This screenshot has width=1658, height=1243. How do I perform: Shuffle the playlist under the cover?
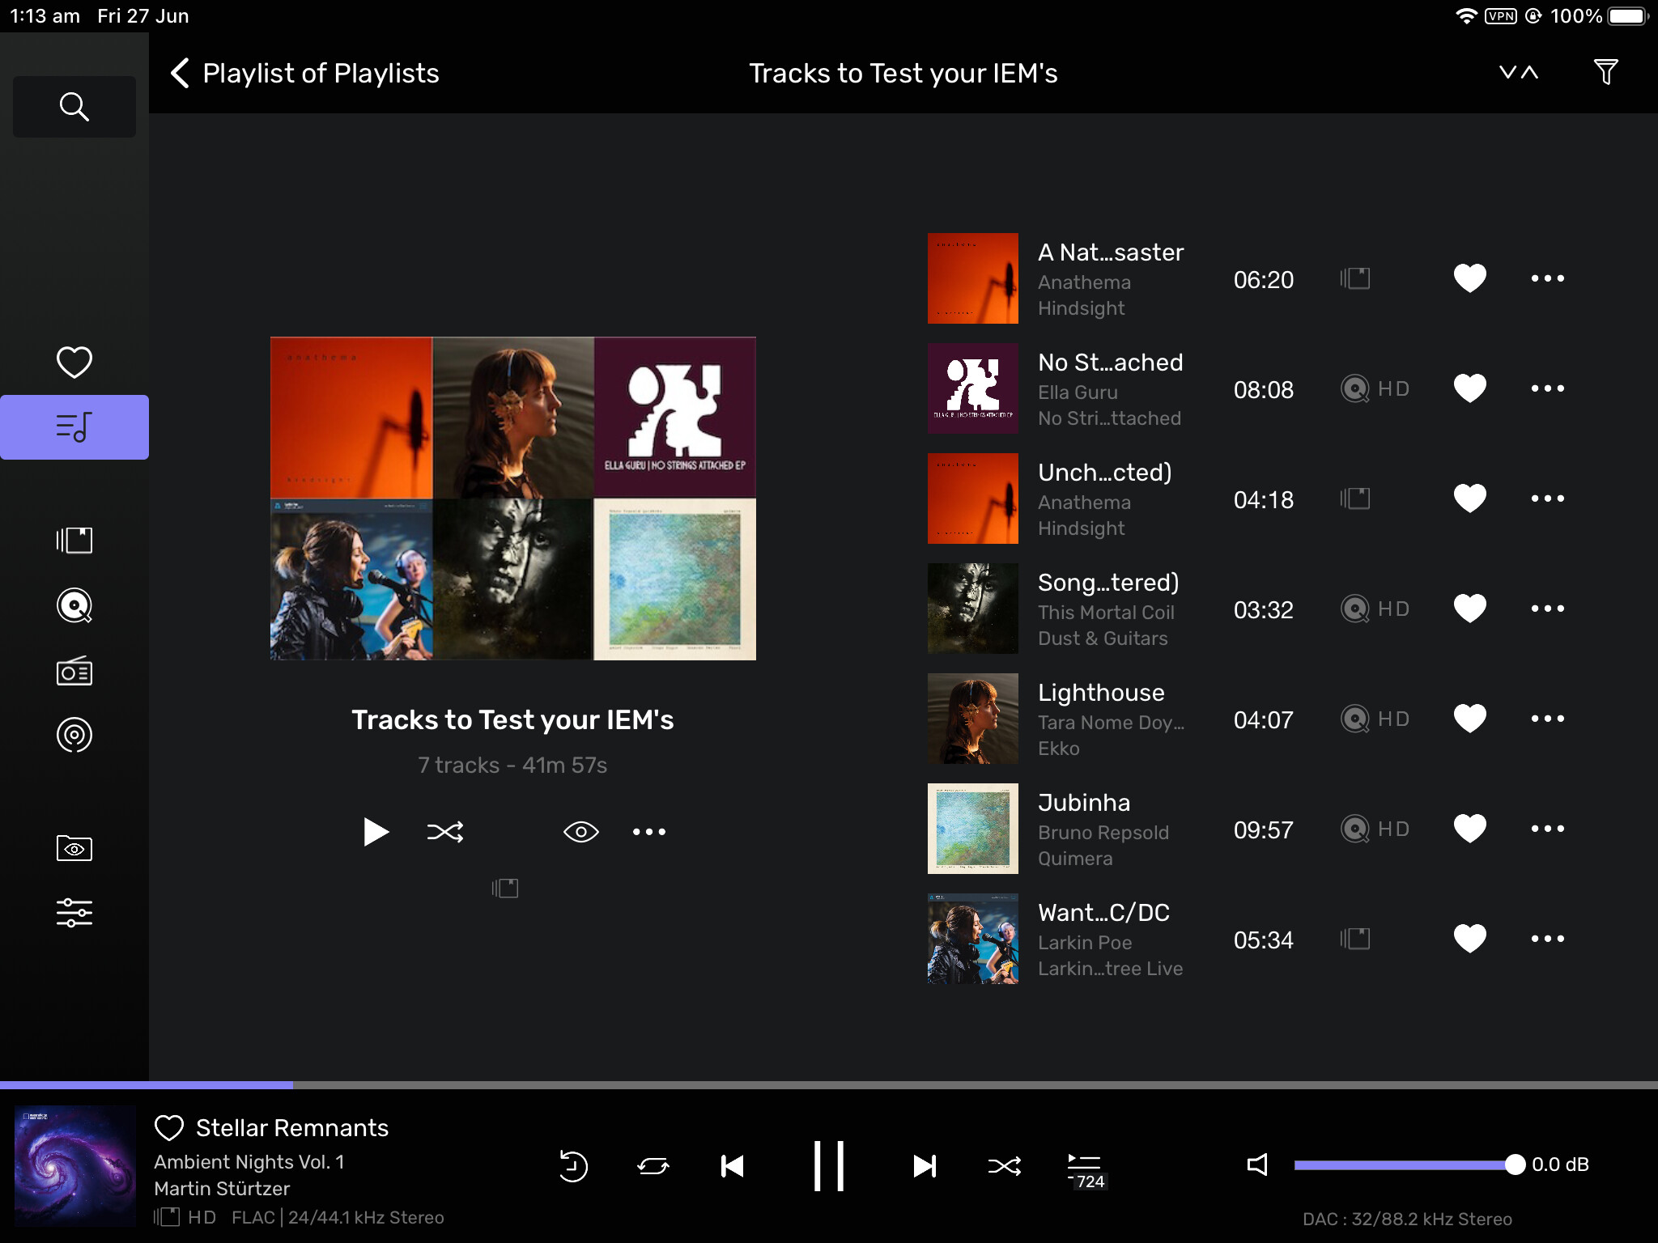(445, 831)
